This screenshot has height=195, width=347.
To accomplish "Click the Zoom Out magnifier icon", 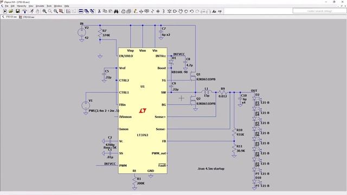I will (x=55, y=11).
